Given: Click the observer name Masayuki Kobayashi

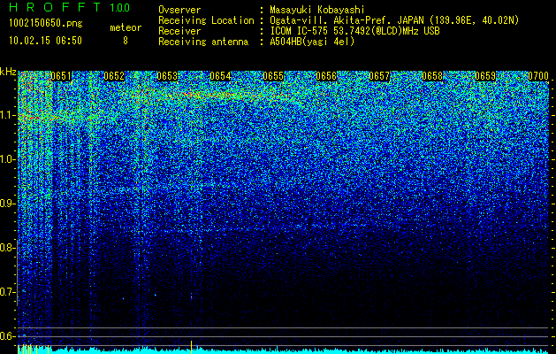Looking at the screenshot, I should pos(317,11).
